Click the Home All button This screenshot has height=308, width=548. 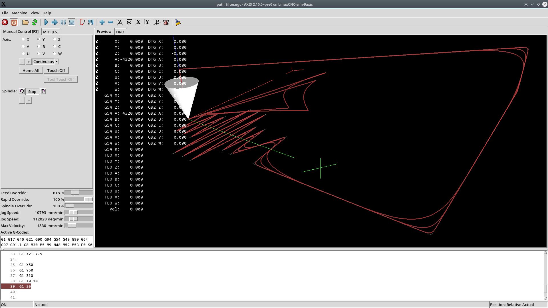click(x=31, y=70)
